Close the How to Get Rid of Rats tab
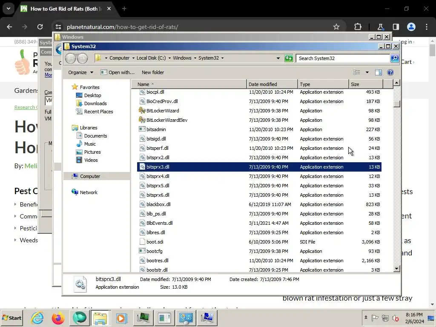Viewport: 436px width, 327px height. (x=109, y=9)
